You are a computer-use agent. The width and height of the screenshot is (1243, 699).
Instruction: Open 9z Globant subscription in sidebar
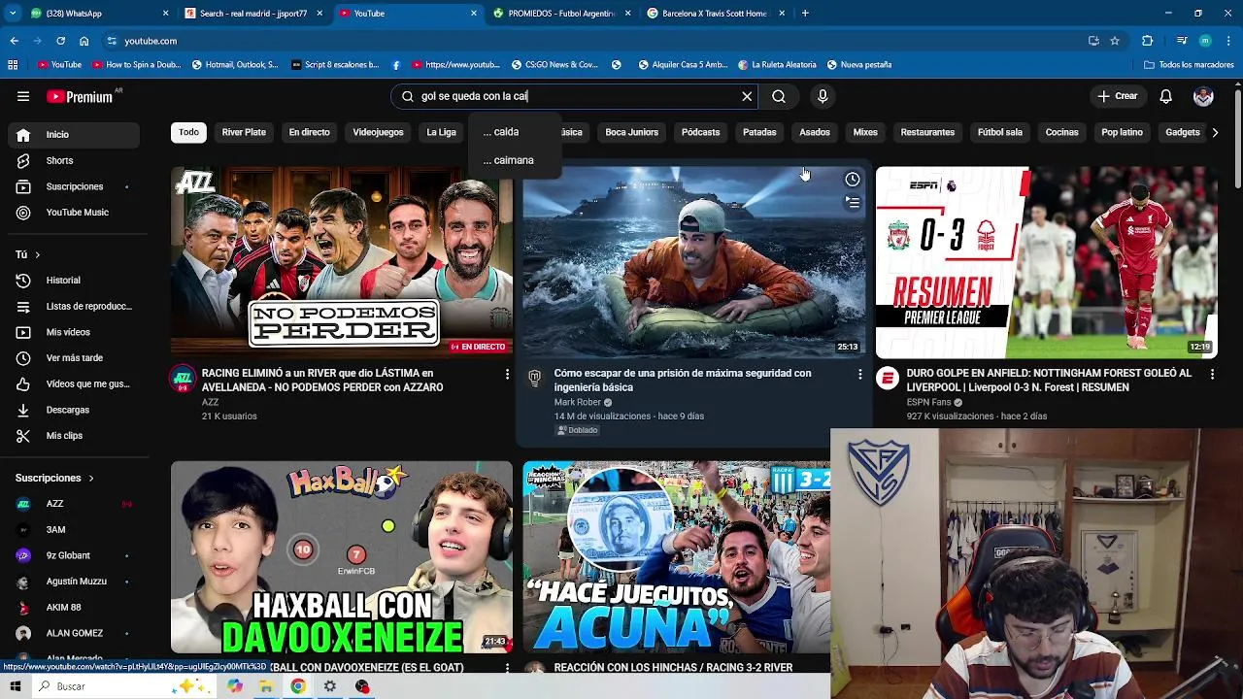tap(74, 555)
